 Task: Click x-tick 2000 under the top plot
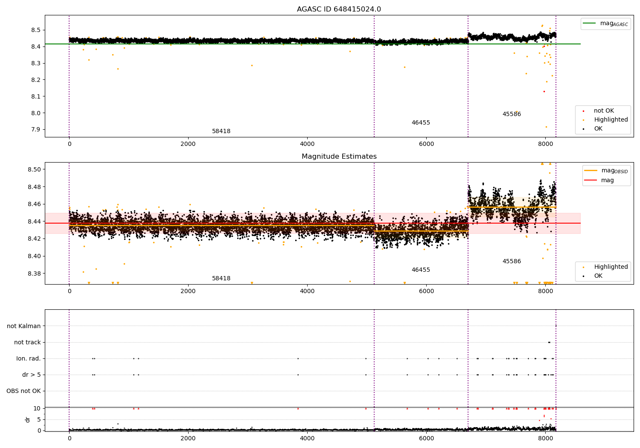click(x=188, y=144)
